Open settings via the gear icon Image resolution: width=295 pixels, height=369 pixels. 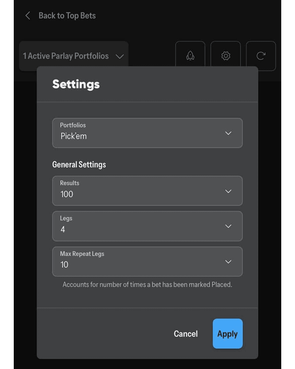coord(226,56)
